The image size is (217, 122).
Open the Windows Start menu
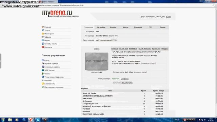(x=3, y=120)
